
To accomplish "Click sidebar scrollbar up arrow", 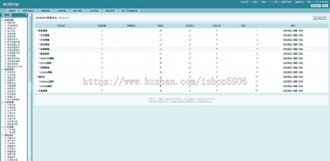I will click(29, 15).
